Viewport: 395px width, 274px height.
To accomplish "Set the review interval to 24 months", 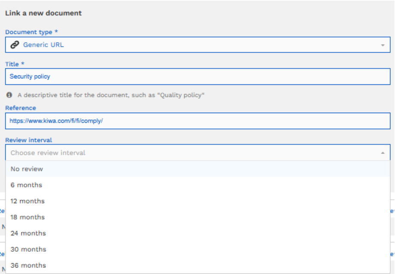I will pyautogui.click(x=28, y=233).
